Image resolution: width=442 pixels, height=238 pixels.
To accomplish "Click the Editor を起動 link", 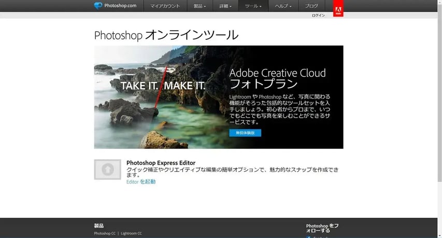I will [x=141, y=181].
